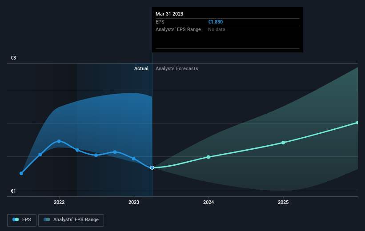
Task: Click the €1 y-axis label
Action: (x=13, y=191)
